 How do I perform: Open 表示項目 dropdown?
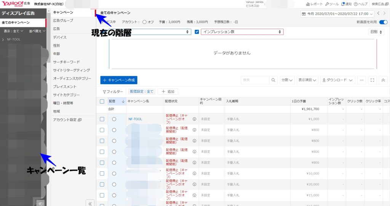pos(307,80)
